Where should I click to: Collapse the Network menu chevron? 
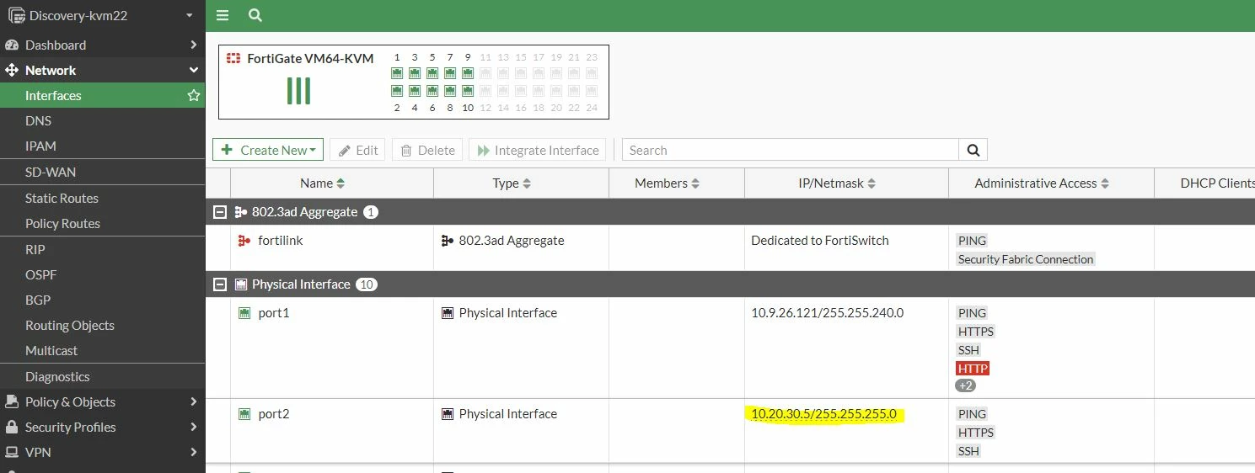pos(194,70)
